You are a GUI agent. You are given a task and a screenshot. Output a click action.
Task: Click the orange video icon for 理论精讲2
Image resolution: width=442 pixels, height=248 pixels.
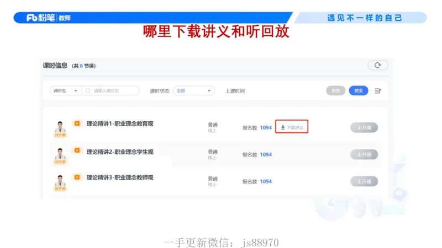[x=77, y=150]
